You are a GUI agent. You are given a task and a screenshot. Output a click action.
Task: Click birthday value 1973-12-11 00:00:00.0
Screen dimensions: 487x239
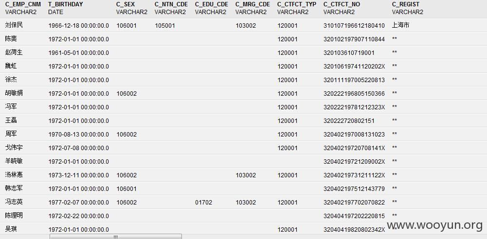(x=79, y=175)
